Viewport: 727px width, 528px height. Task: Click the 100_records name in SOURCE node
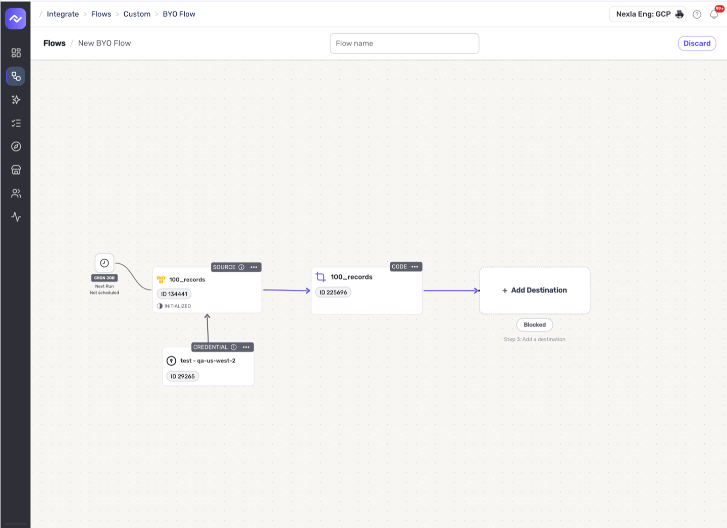coord(187,279)
